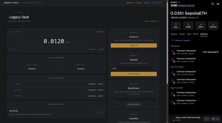
Task: Click the multichain avatar icons by address
Action: click(174, 5)
